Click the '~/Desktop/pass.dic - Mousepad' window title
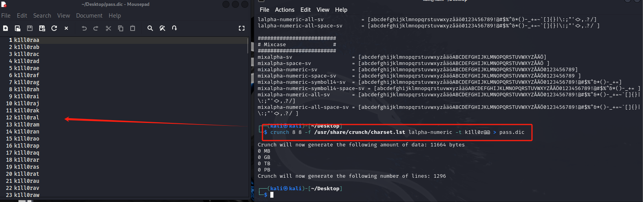The image size is (643, 202). 115,4
